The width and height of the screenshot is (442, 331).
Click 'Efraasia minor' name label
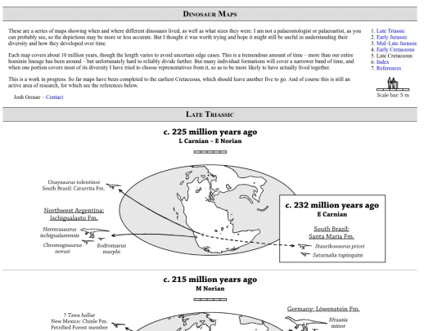pos(338,323)
